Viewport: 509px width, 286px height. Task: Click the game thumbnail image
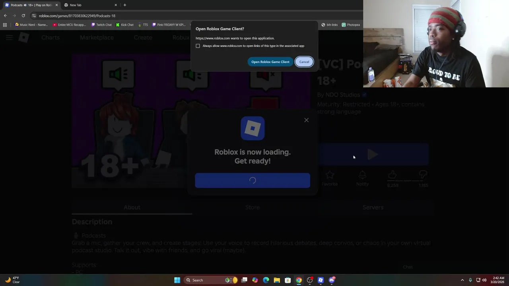coord(191,121)
